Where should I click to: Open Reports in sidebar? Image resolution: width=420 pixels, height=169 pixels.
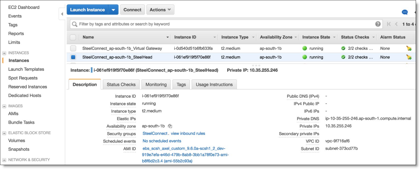[x=16, y=34]
